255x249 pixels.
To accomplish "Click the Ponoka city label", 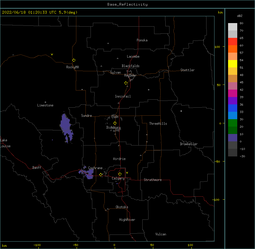I will 142,40.
